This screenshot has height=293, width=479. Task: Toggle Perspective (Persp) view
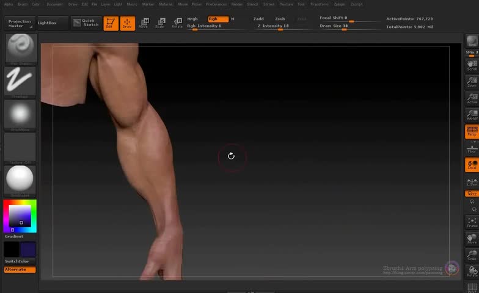(472, 132)
